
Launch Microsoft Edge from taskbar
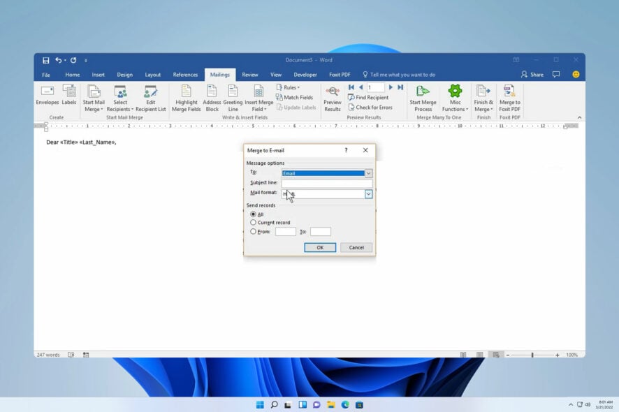(345, 404)
